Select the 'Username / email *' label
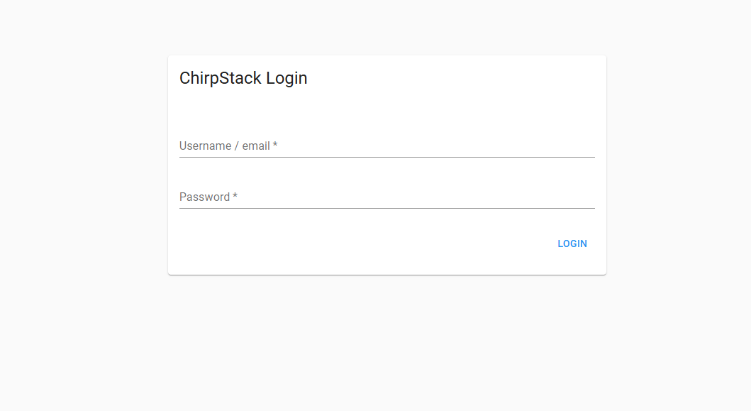Screen dimensions: 751x411 (228, 146)
